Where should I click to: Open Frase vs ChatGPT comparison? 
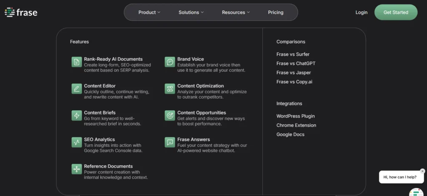pyautogui.click(x=296, y=63)
